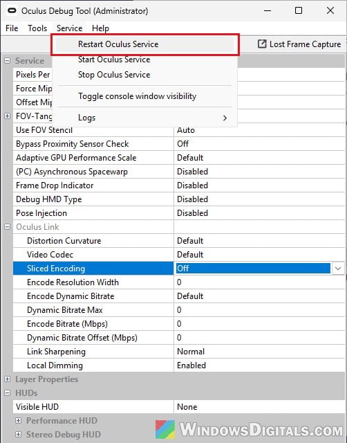This screenshot has height=443, width=347.
Task: Open the Tools menu
Action: 37,28
